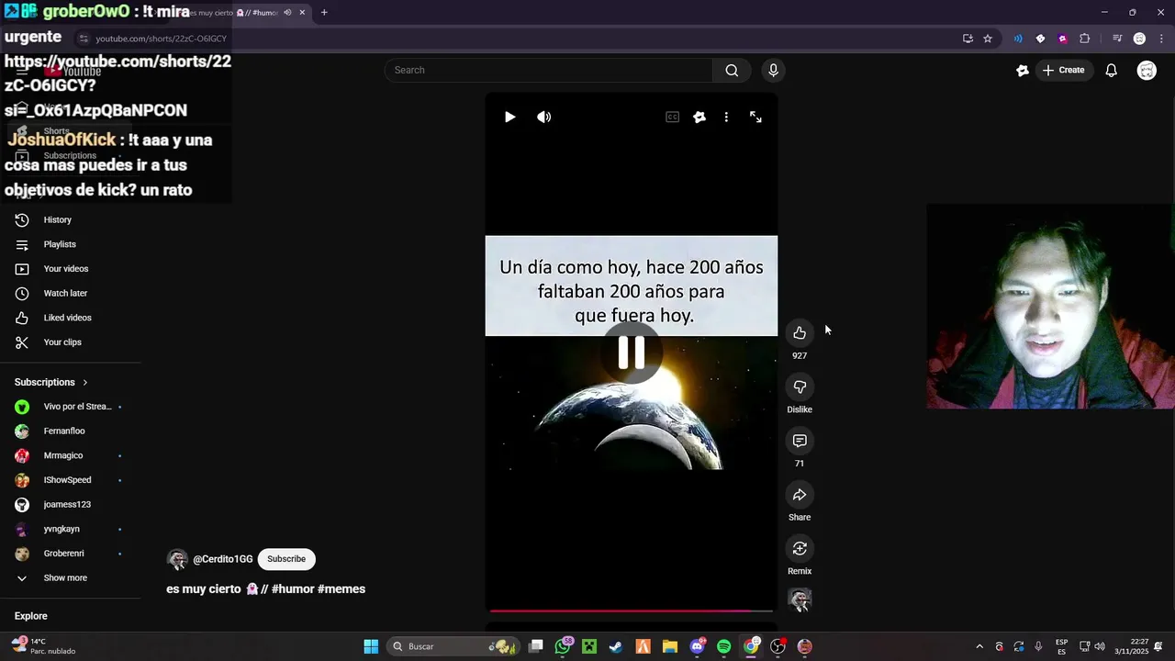The image size is (1175, 661).
Task: Focus the YouTube Search field
Action: coord(549,70)
